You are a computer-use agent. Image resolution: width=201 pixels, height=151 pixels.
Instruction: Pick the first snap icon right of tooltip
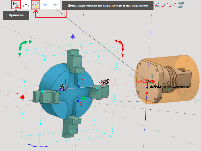157,5
